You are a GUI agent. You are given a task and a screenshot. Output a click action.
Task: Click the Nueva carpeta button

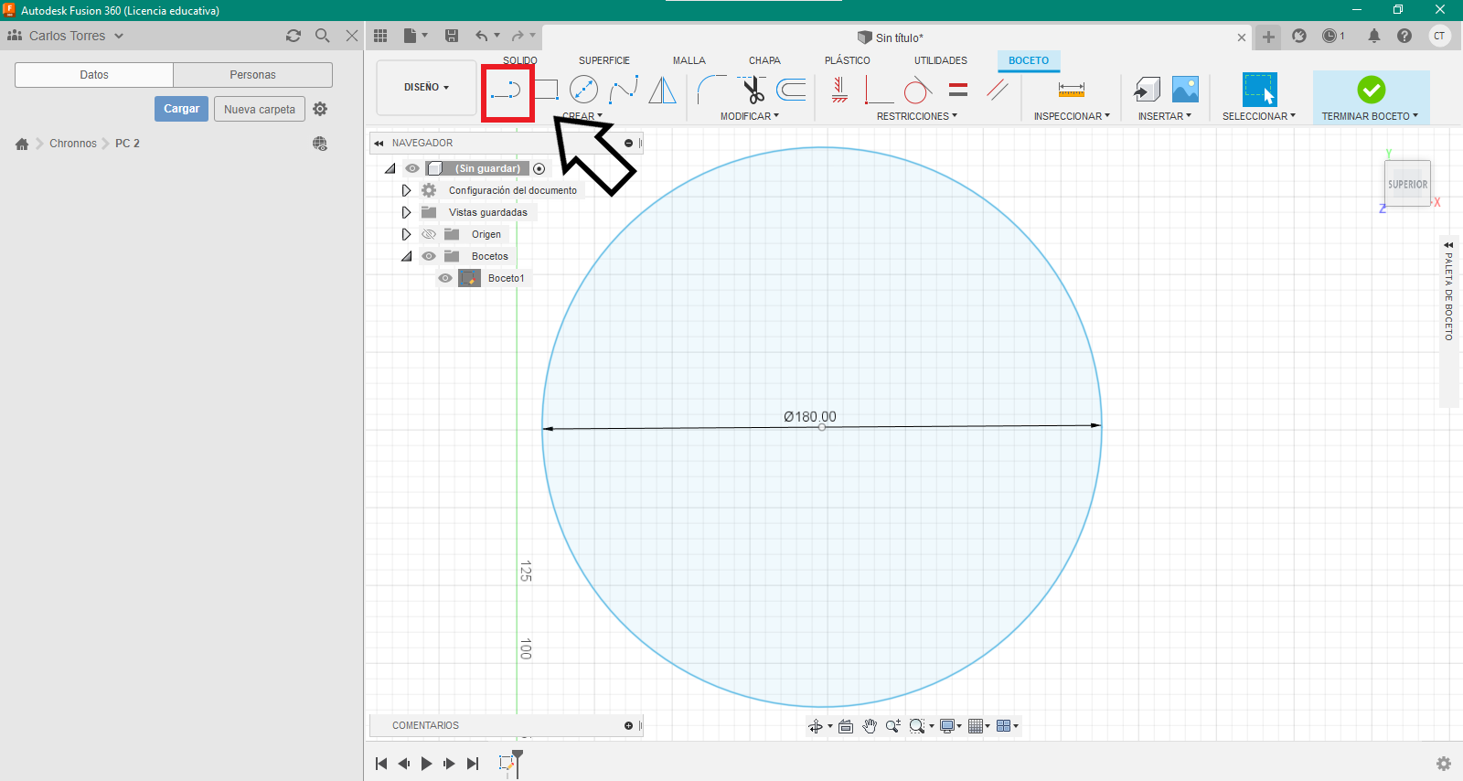coord(260,109)
